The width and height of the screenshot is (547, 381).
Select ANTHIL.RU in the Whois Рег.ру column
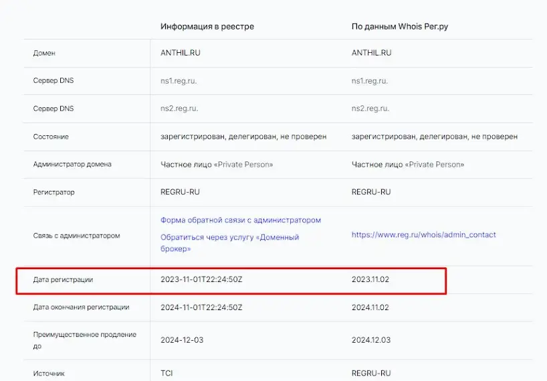(x=371, y=53)
